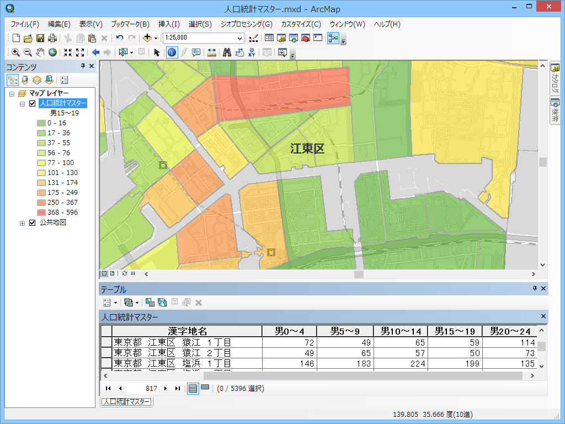Select the Zoom Out tool
This screenshot has height=424, width=565.
(28, 52)
